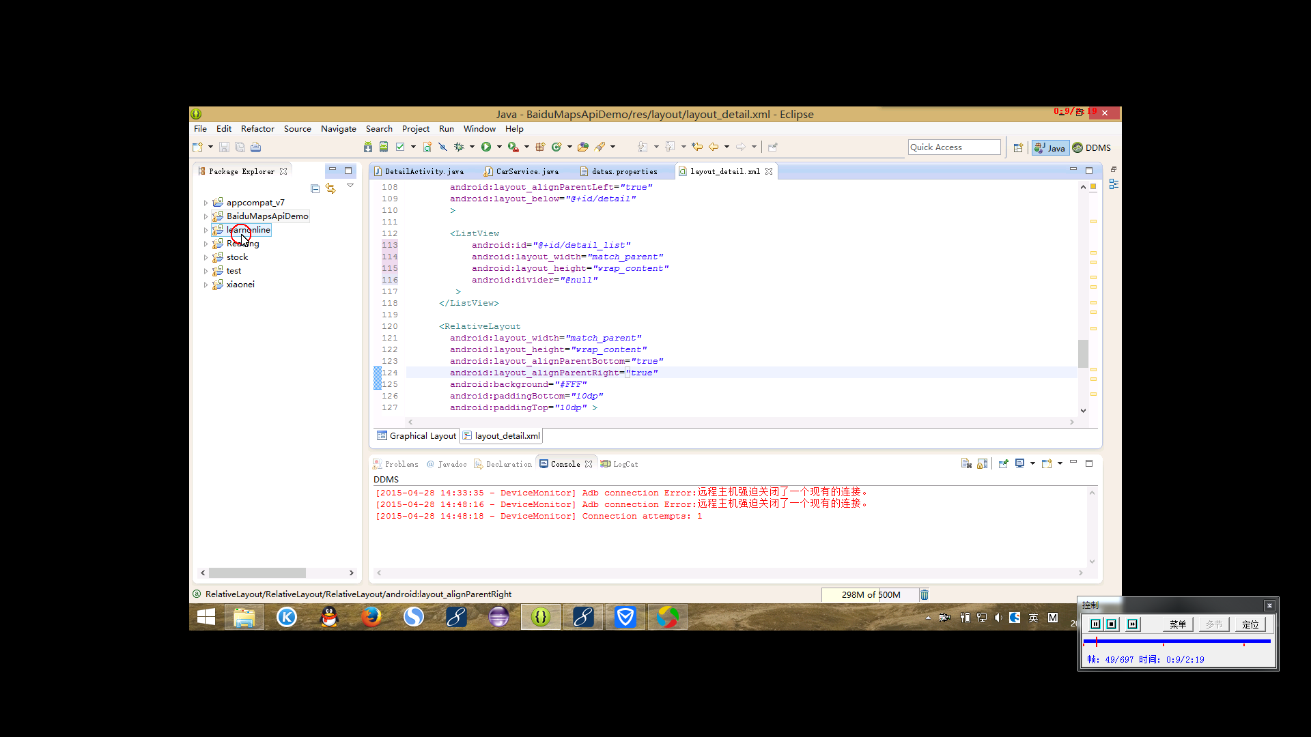Open the Window menu
Viewport: 1311px width, 737px height.
[479, 128]
